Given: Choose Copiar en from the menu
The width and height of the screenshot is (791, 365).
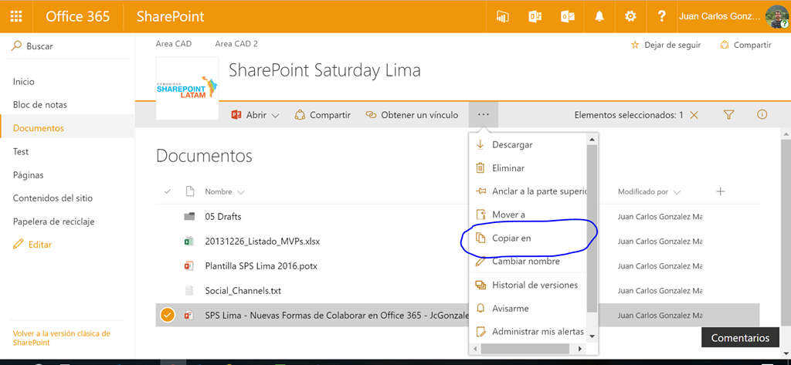Looking at the screenshot, I should 511,238.
